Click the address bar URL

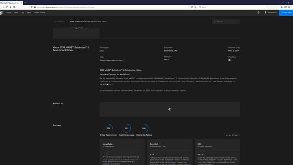(x=65, y=7)
